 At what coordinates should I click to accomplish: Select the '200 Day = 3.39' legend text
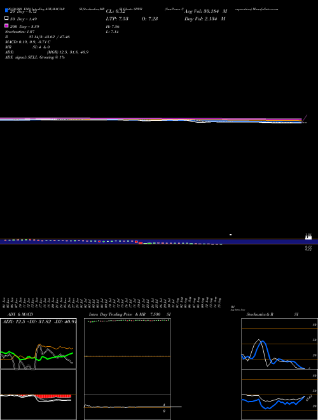[x=25, y=27]
